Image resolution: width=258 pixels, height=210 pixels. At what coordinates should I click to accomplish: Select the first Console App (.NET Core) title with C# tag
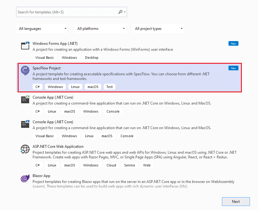(53, 97)
